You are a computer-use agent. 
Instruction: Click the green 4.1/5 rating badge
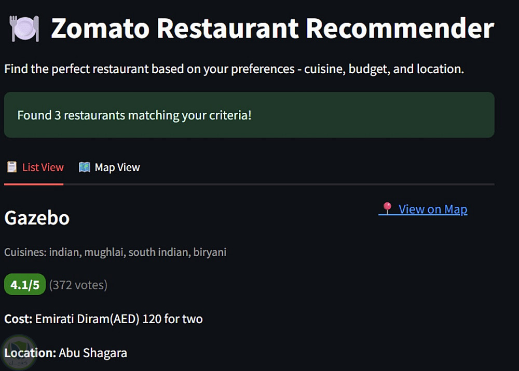pyautogui.click(x=25, y=285)
